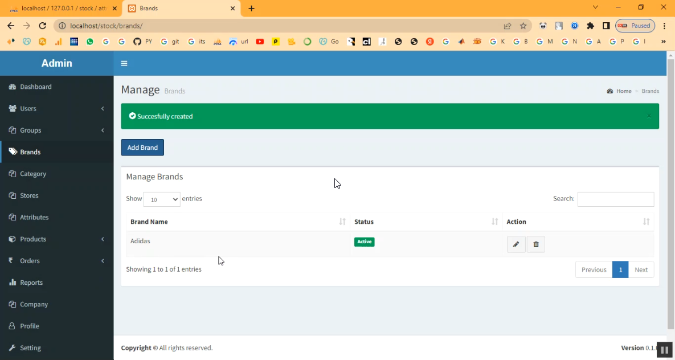Viewport: 675px width, 360px height.
Task: Edit the Adidas brand with pencil icon
Action: coord(516,244)
